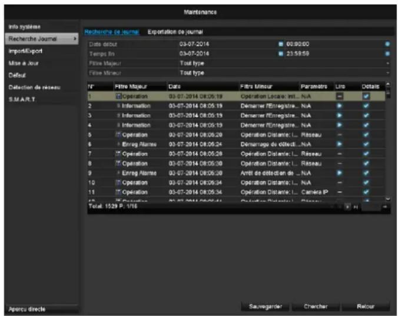This screenshot has width=398, height=316.
Task: Click clock icon beside 23:59:59 end time
Action: point(387,54)
